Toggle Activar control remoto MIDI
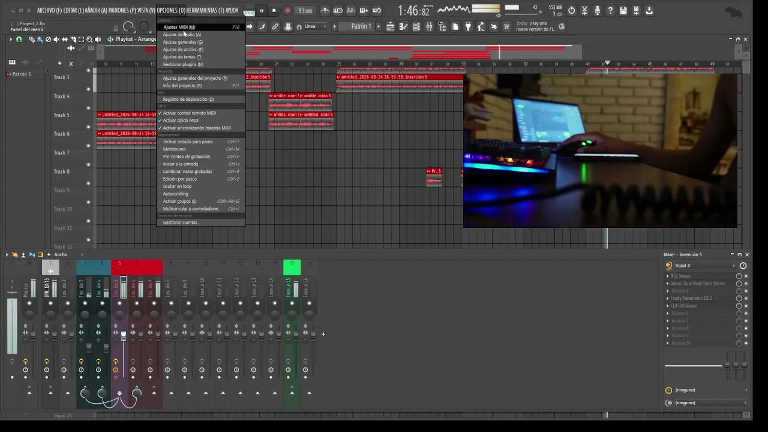Screen dimensions: 768x432 pyautogui.click(x=201, y=113)
